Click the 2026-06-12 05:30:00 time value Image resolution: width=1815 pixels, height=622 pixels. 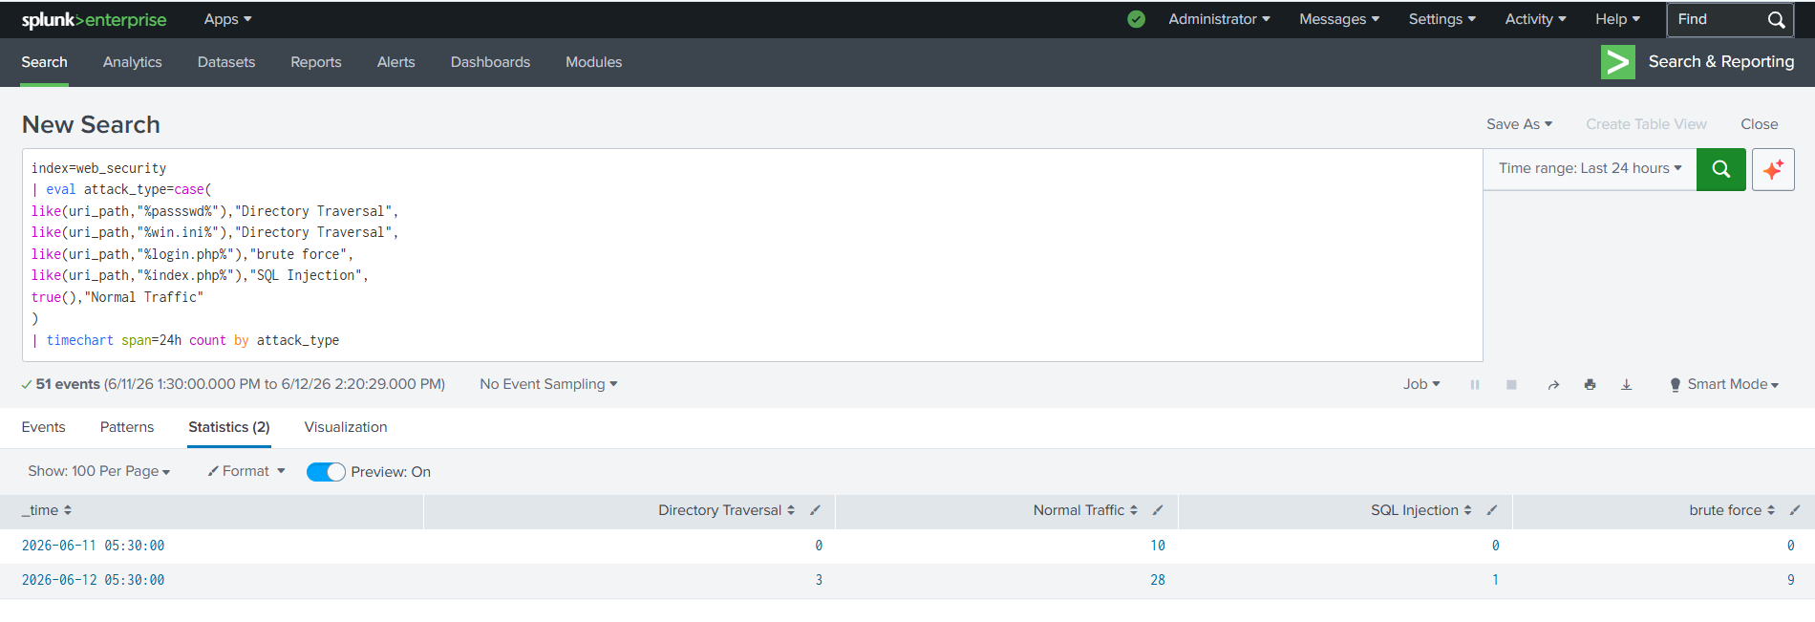coord(93,580)
